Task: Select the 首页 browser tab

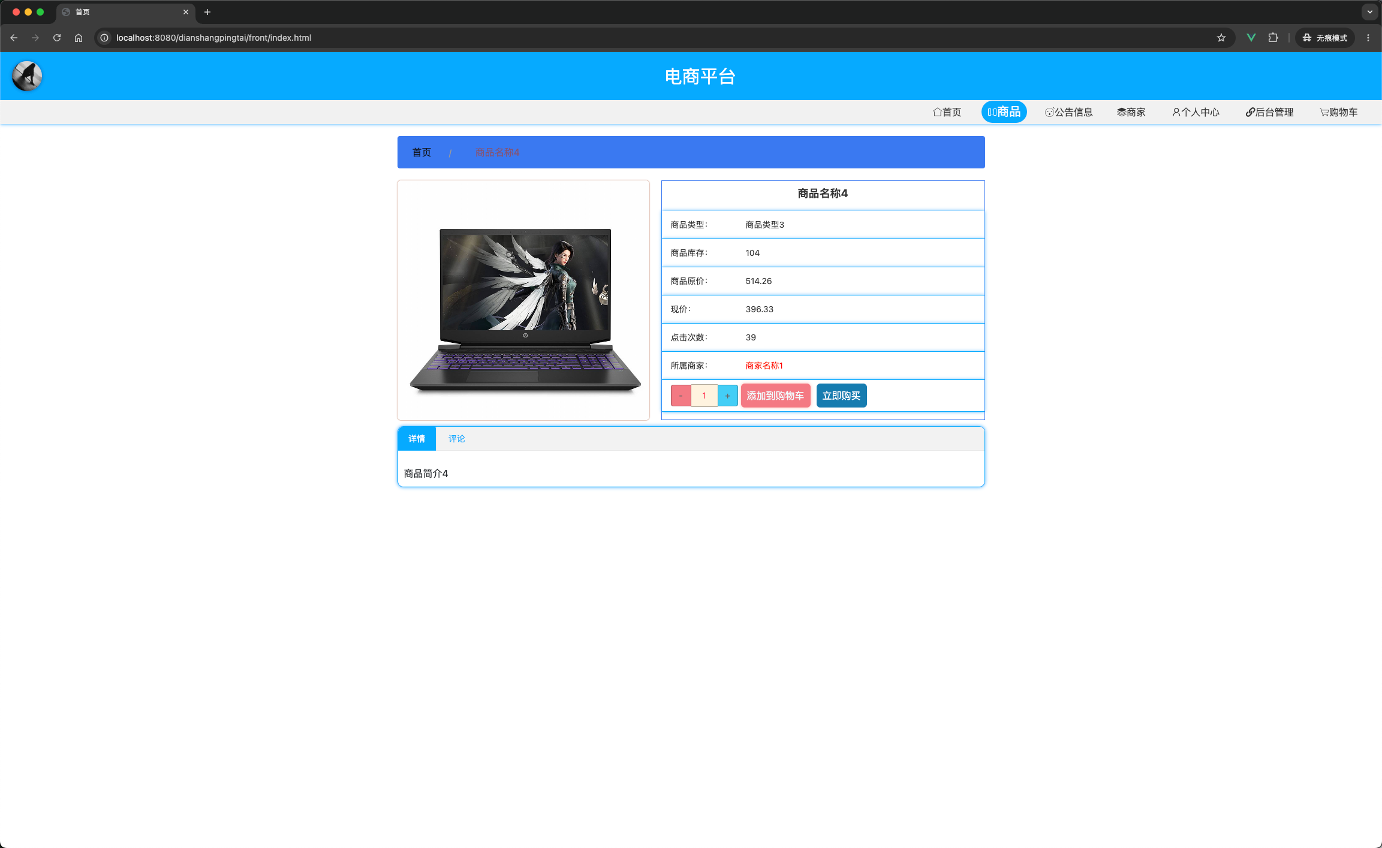Action: [x=126, y=12]
